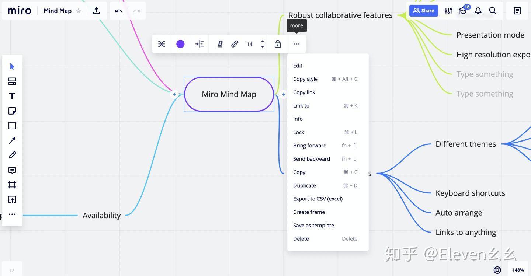Expand the bottom-left collapsed panel chevrons

(12, 270)
